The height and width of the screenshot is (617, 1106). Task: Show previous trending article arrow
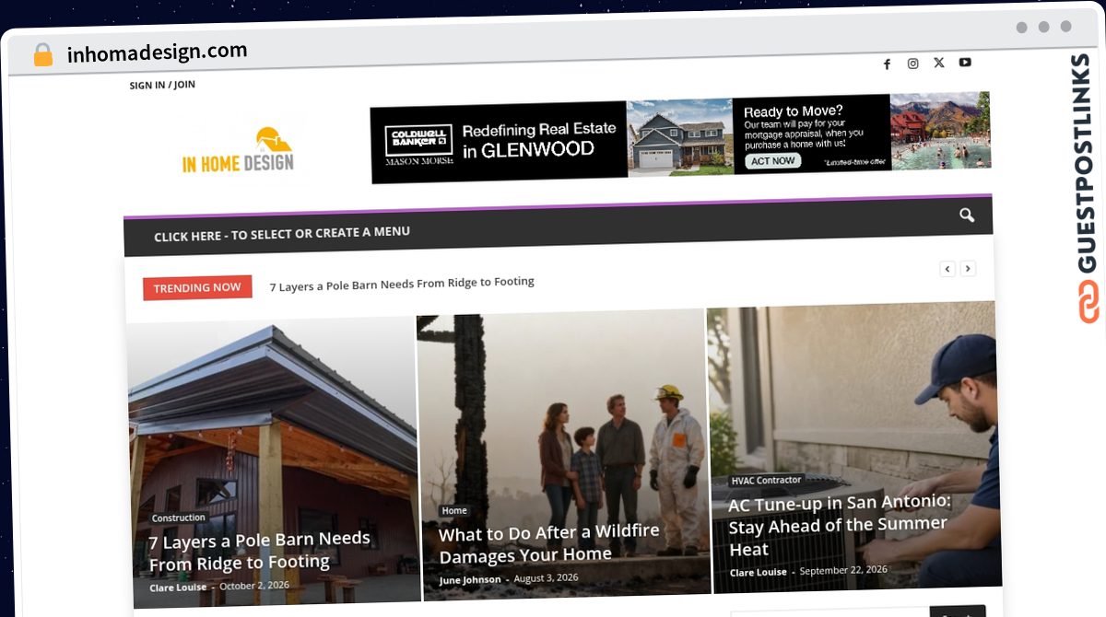[x=947, y=269]
